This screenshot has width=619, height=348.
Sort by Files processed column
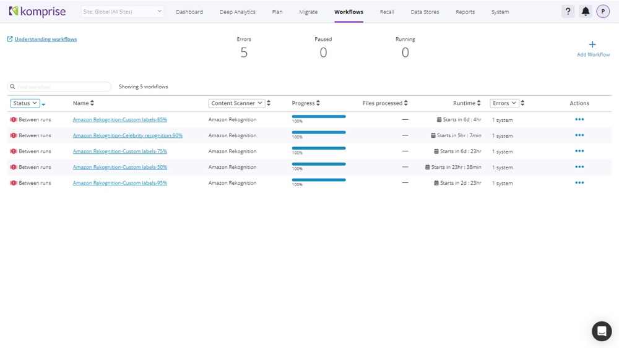click(x=405, y=103)
